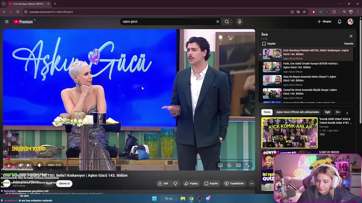Run search with the magnifier button

(x=227, y=22)
